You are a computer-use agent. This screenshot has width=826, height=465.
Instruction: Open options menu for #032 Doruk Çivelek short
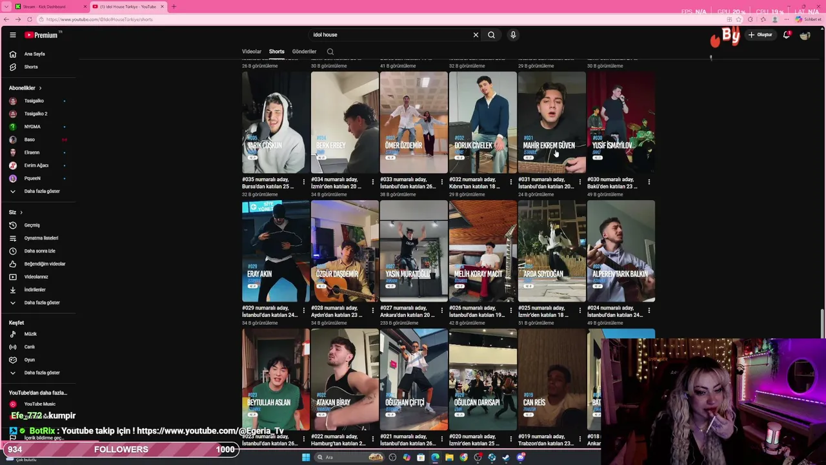(x=511, y=182)
